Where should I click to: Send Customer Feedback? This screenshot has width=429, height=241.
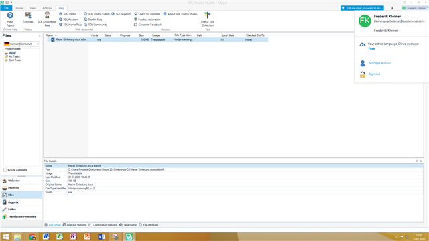click(x=147, y=25)
